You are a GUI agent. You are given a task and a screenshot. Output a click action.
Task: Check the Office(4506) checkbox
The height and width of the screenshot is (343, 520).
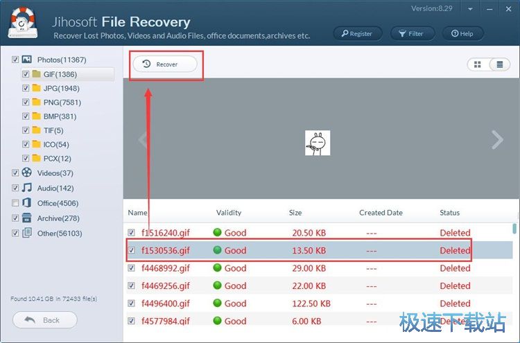(15, 203)
